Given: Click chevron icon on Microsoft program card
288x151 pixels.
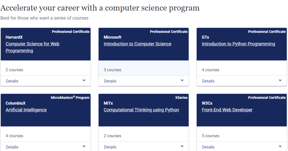Looking at the screenshot, I should 182,80.
